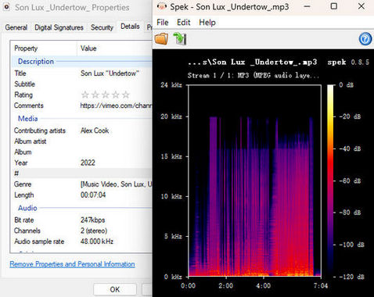Select the Title value Son Lux "Undertow"
The height and width of the screenshot is (297, 374).
[x=110, y=73]
